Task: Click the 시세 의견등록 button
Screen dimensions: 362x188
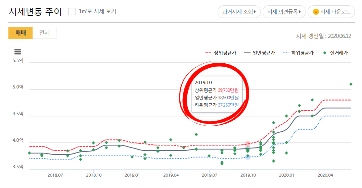Action: click(284, 12)
